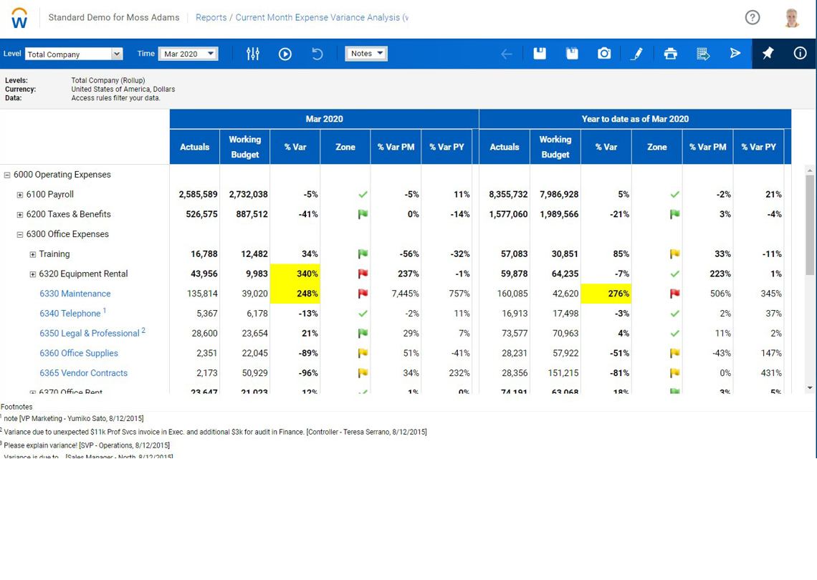Image resolution: width=817 pixels, height=580 pixels.
Task: Open the 6365 Vendor Contracts link
Action: pos(84,373)
